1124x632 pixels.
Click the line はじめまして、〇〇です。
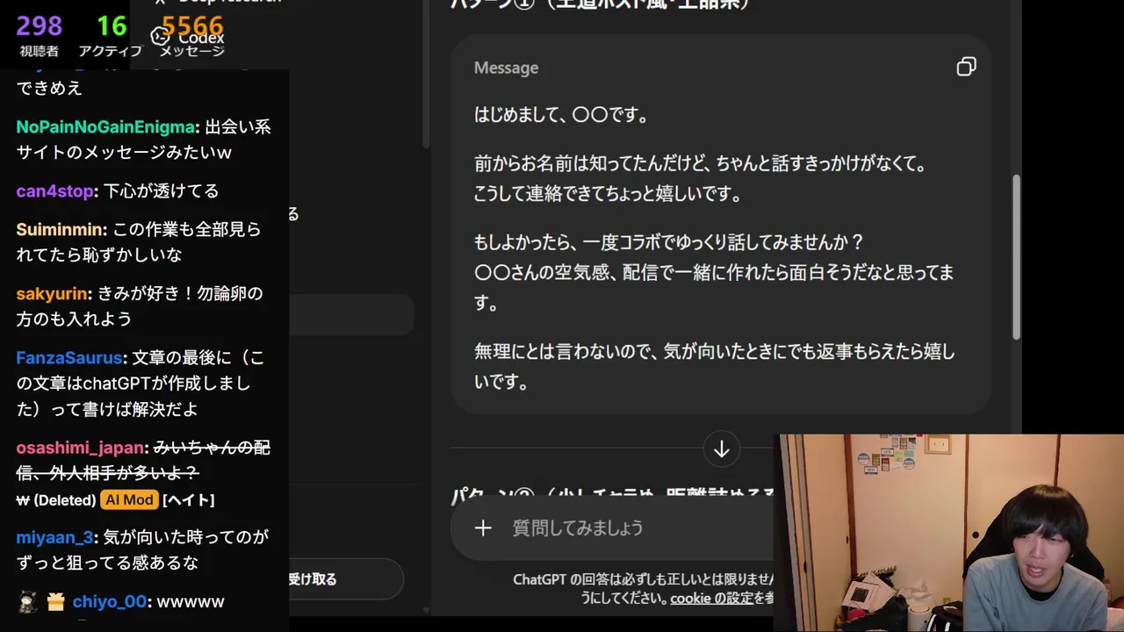click(562, 115)
